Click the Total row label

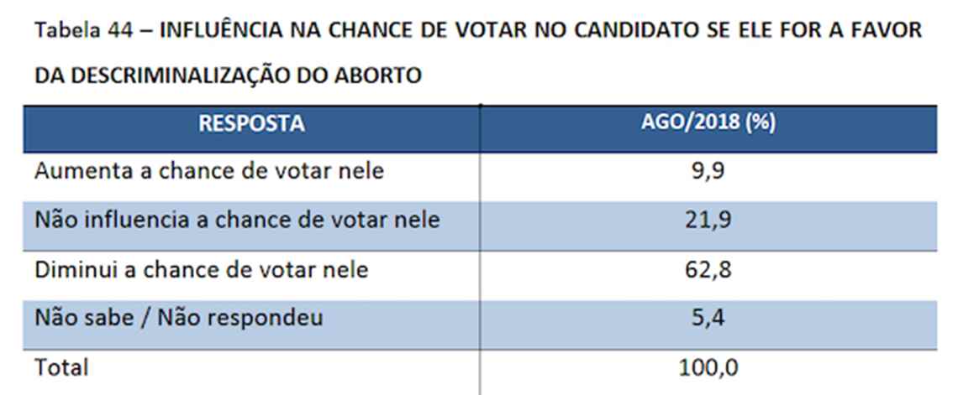coord(61,366)
